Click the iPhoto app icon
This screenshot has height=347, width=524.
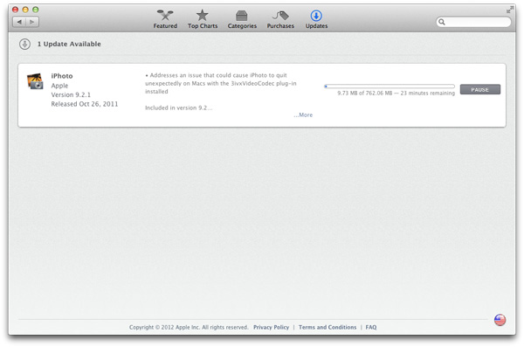click(x=35, y=81)
